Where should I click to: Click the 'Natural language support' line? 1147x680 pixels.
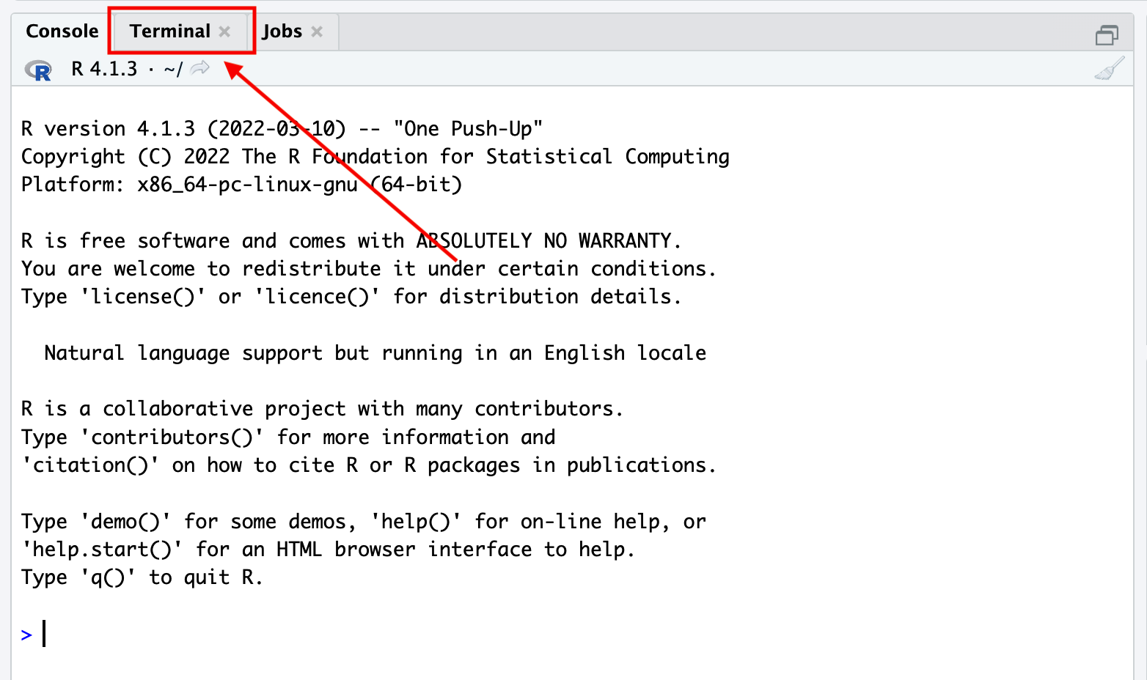375,353
